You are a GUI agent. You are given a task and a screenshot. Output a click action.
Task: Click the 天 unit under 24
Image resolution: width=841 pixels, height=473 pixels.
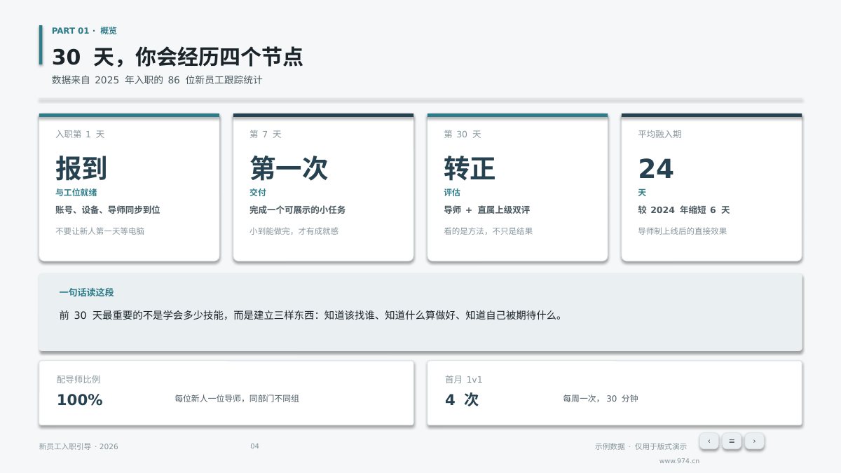[642, 192]
